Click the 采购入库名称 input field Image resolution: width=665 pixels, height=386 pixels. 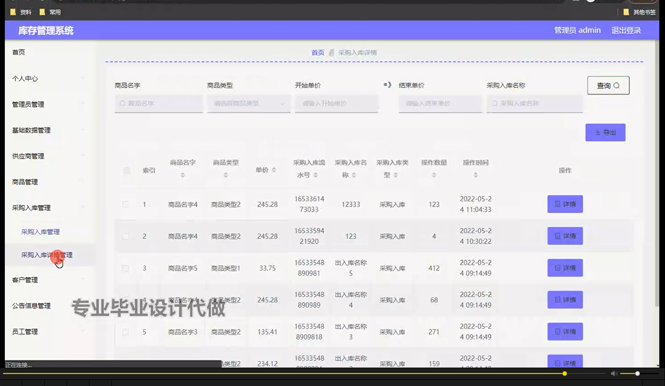[534, 104]
